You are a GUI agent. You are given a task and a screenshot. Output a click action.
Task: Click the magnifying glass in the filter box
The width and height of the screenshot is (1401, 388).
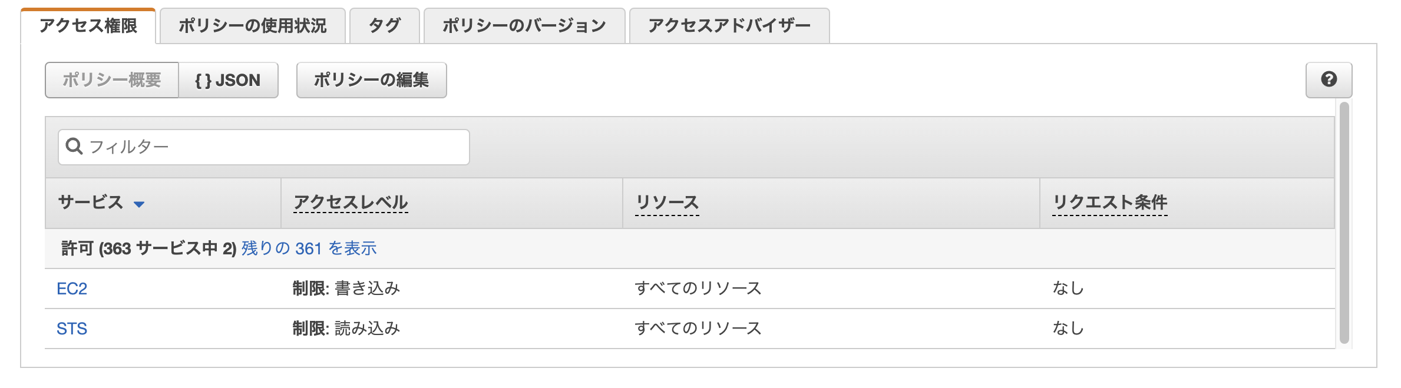[73, 146]
